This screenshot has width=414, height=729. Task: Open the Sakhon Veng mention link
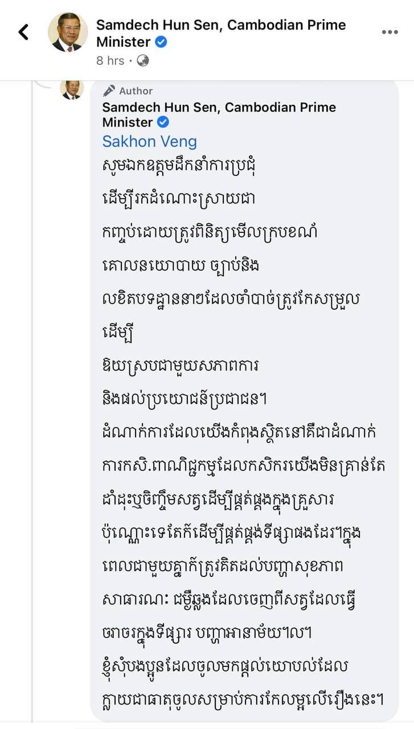[x=149, y=141]
